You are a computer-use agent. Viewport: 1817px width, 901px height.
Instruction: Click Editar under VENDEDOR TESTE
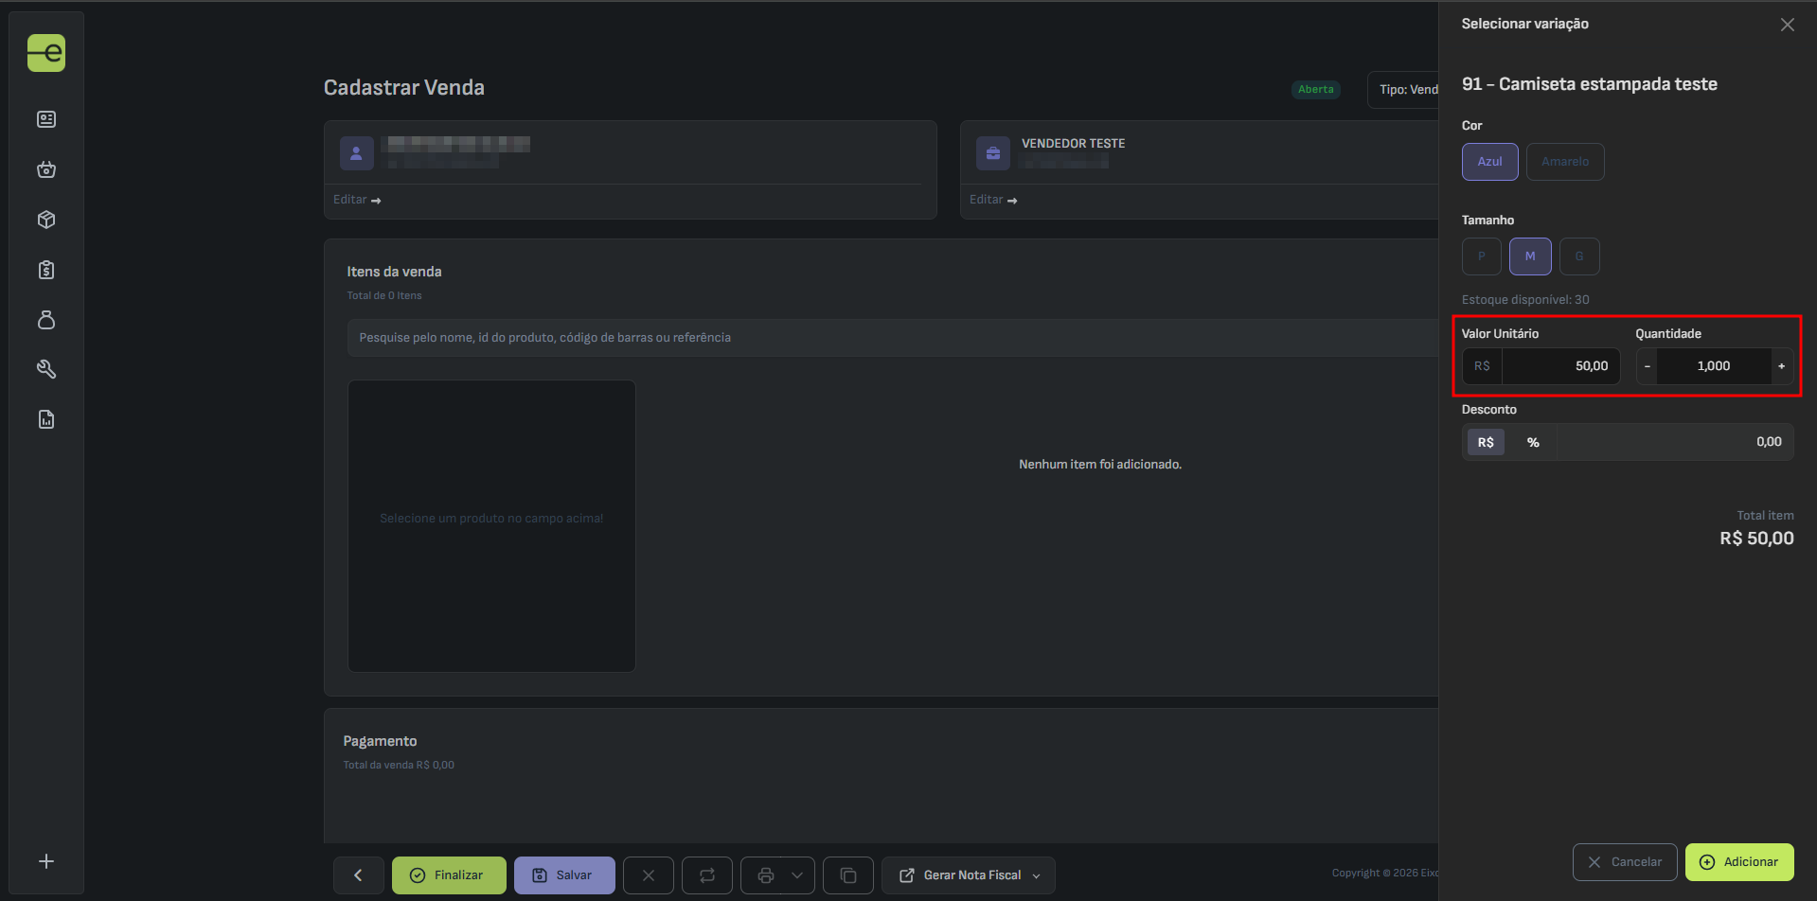[x=992, y=200]
